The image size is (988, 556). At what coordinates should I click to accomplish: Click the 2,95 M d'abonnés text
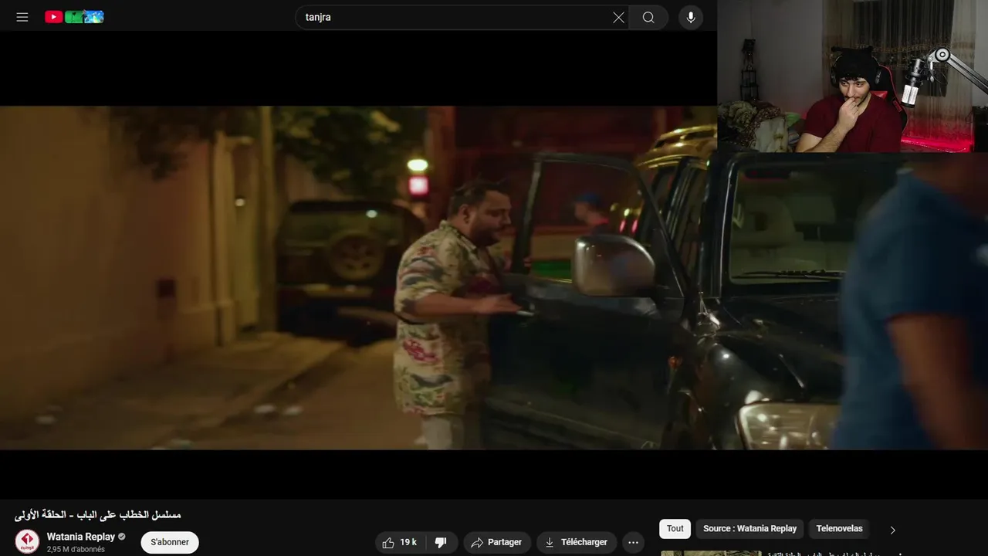tap(76, 550)
